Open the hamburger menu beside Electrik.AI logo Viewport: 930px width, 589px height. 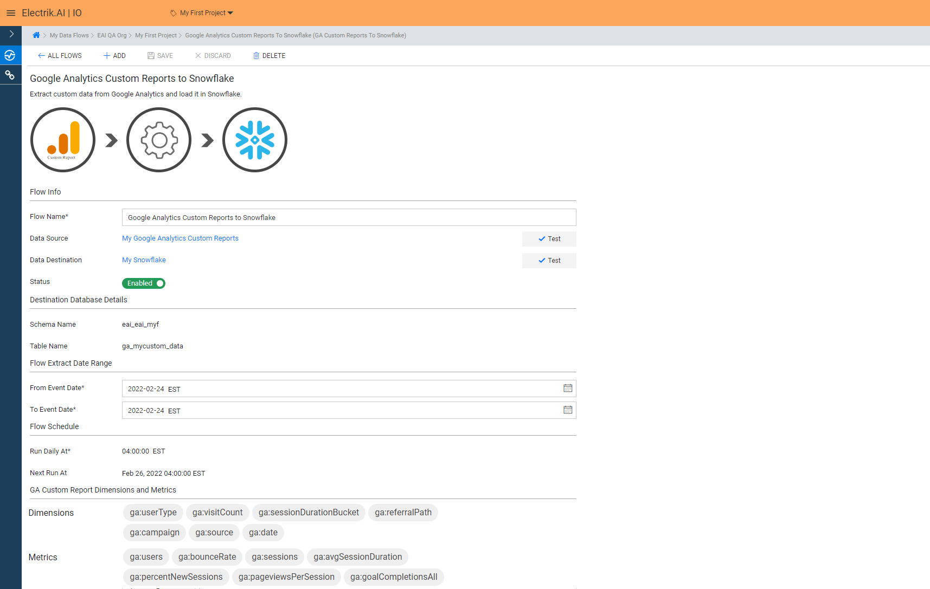[11, 12]
